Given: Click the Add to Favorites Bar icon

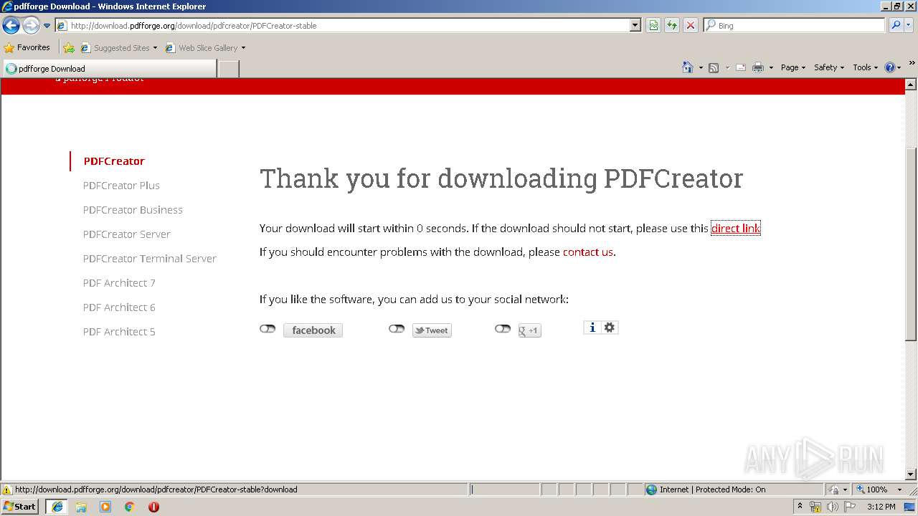Looking at the screenshot, I should coord(69,48).
